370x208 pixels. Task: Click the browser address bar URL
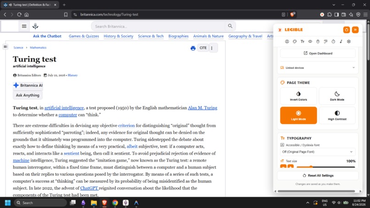pos(109,14)
